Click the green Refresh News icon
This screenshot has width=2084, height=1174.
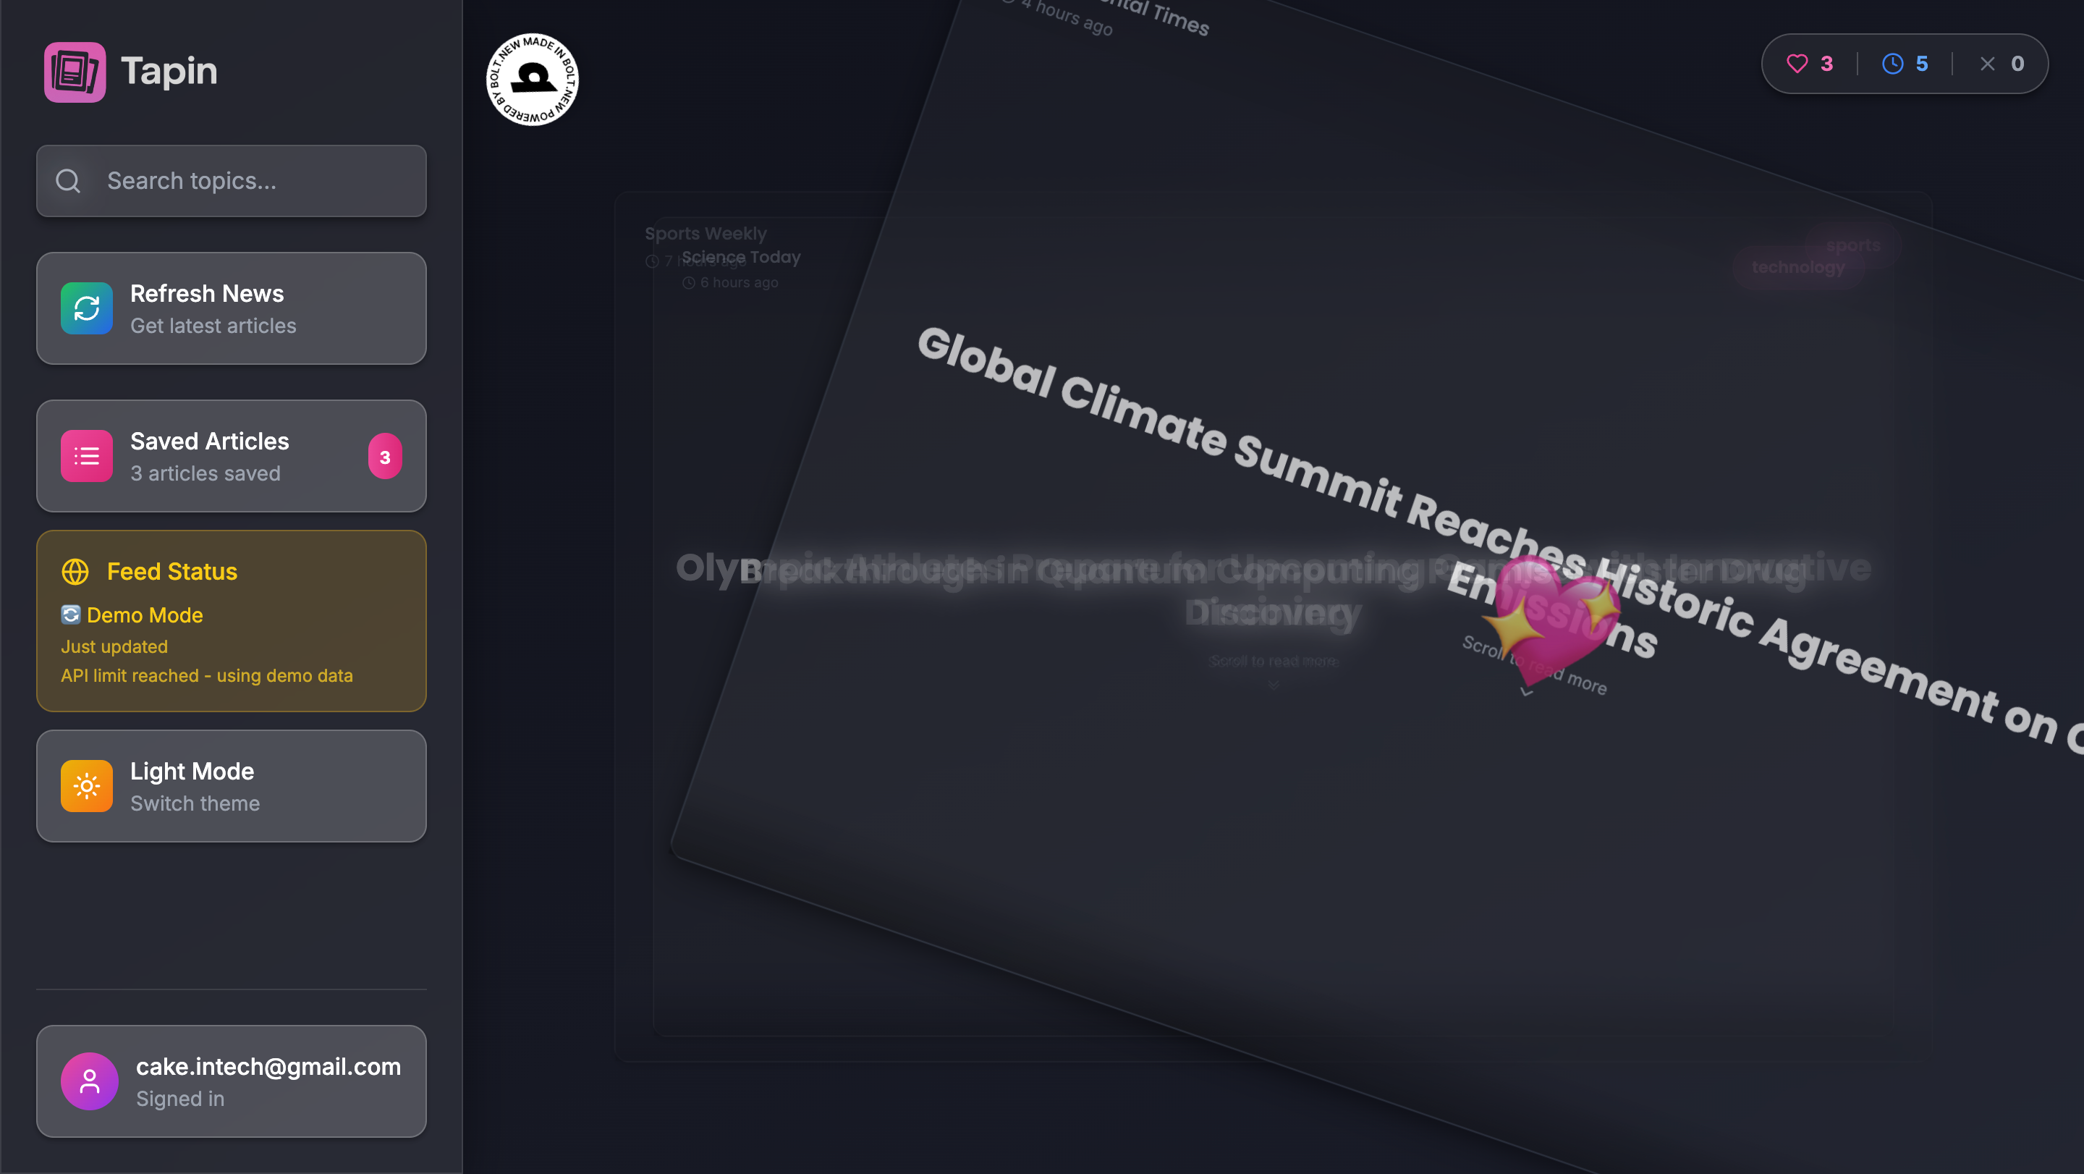[87, 308]
